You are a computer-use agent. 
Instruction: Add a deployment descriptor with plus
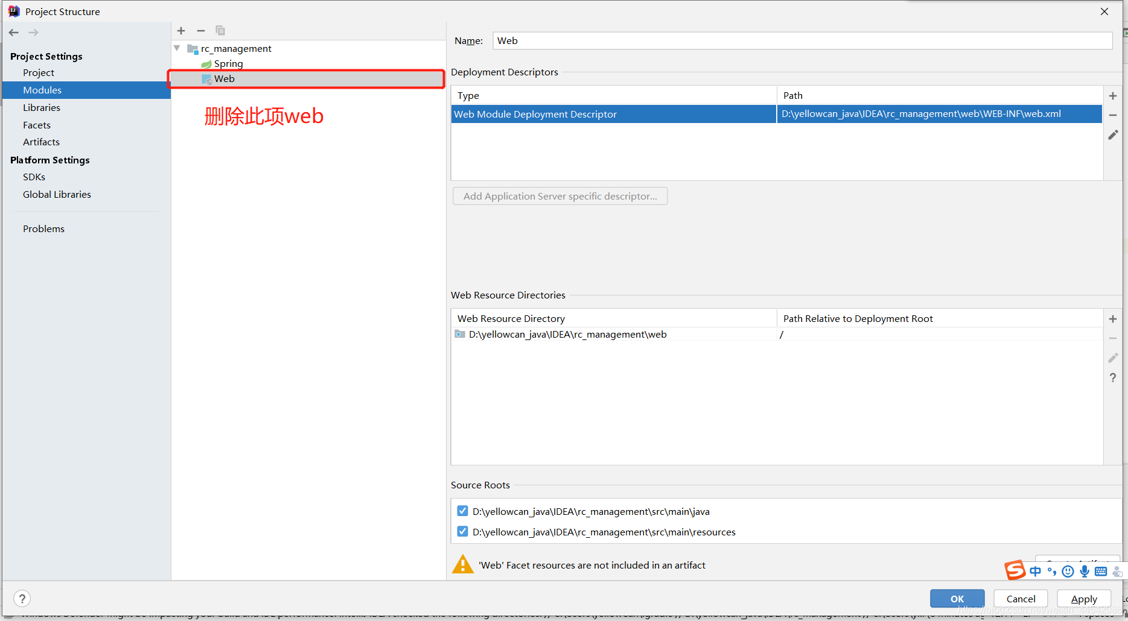(1113, 96)
